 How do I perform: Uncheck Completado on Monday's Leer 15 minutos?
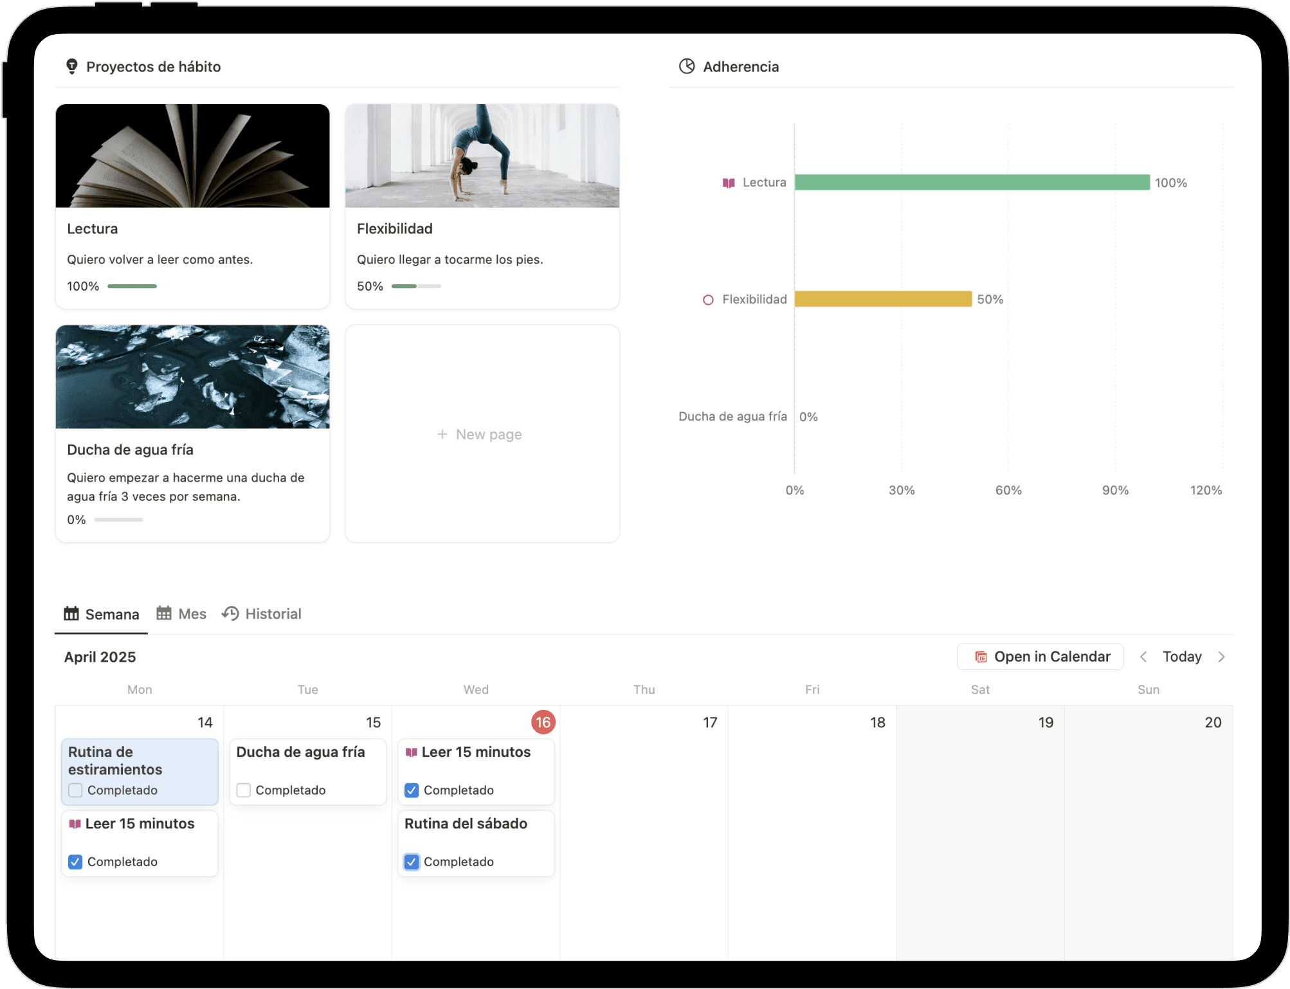click(x=75, y=862)
